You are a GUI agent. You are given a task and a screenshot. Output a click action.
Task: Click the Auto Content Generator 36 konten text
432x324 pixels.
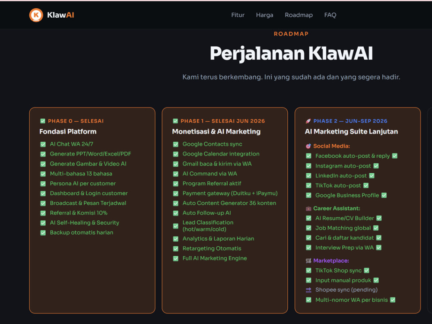point(229,203)
